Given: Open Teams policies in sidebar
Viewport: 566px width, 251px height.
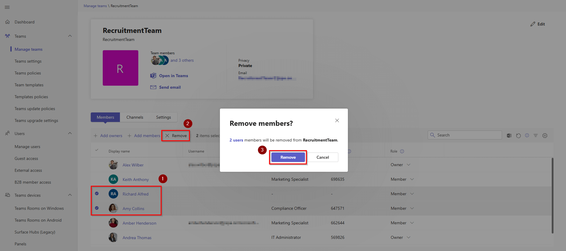Looking at the screenshot, I should pos(28,73).
